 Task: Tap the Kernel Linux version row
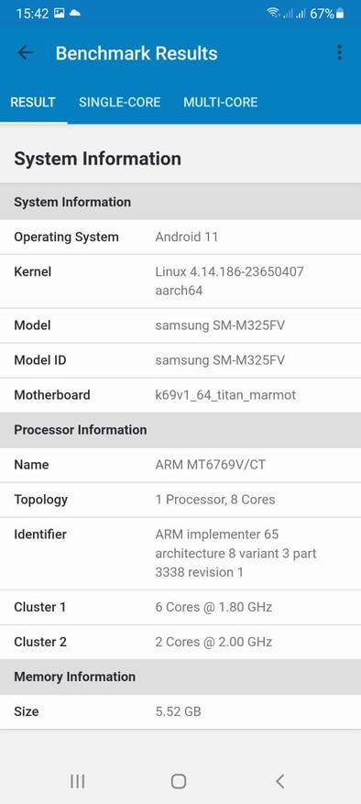click(180, 281)
